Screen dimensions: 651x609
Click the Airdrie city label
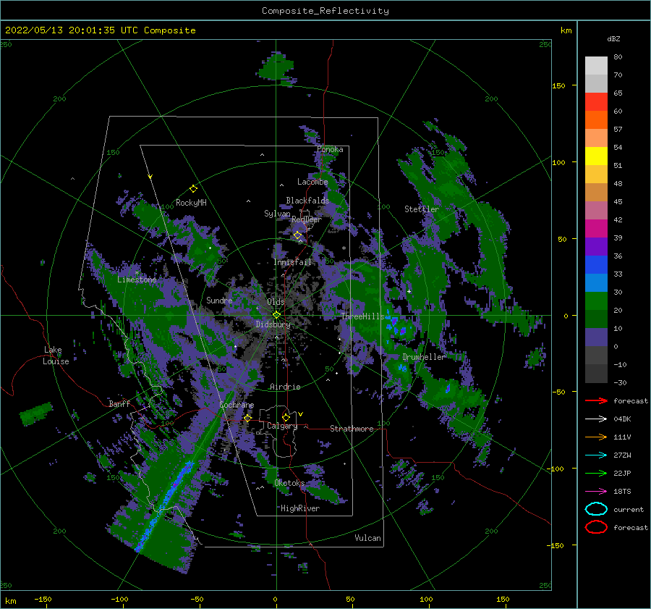click(285, 387)
